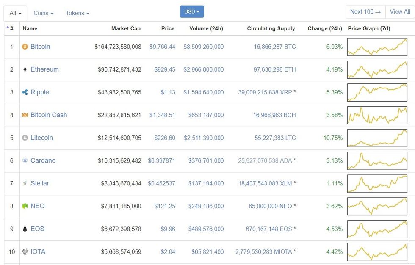Click the Next 100 button
This screenshot has width=415, height=265.
[365, 11]
